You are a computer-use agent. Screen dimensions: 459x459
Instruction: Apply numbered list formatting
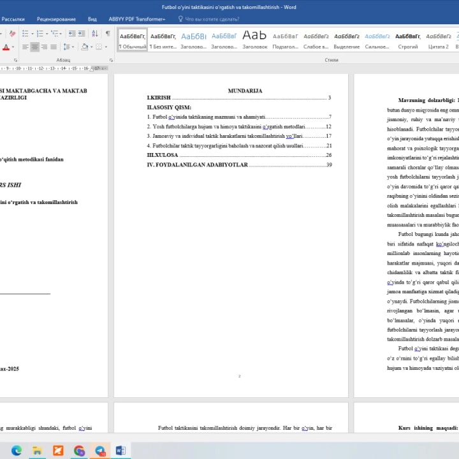[x=40, y=34]
